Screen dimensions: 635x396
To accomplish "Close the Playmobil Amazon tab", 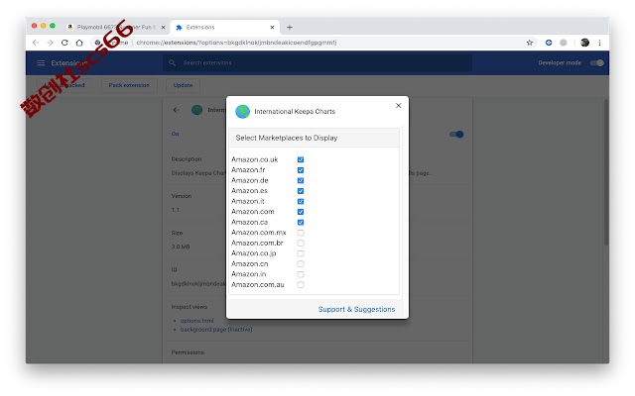I will 163,27.
